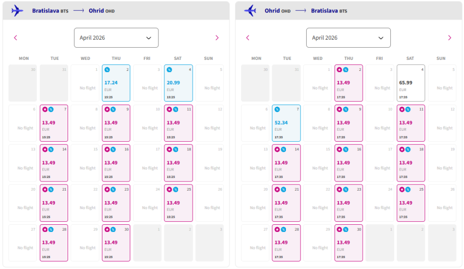Screen dimensions: 464x269
Task: Select the 13.49 EUR return flight on April 2
Action: click(349, 83)
